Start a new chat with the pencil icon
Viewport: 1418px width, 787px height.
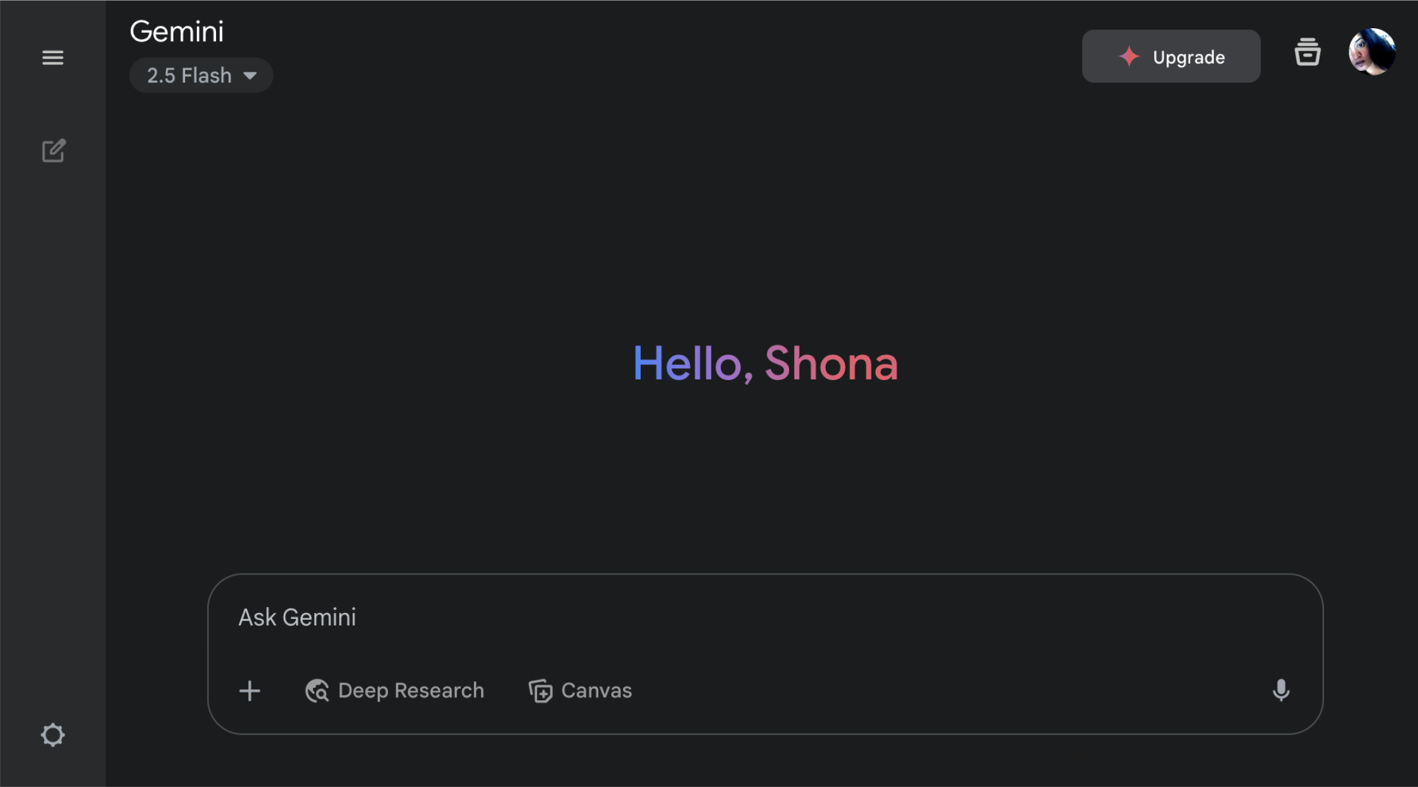(x=54, y=151)
